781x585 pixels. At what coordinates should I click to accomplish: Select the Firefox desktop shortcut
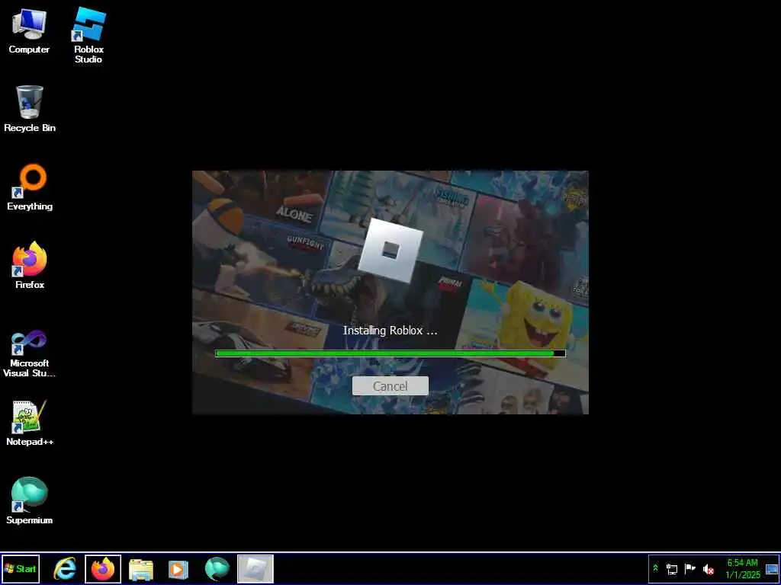(30, 265)
